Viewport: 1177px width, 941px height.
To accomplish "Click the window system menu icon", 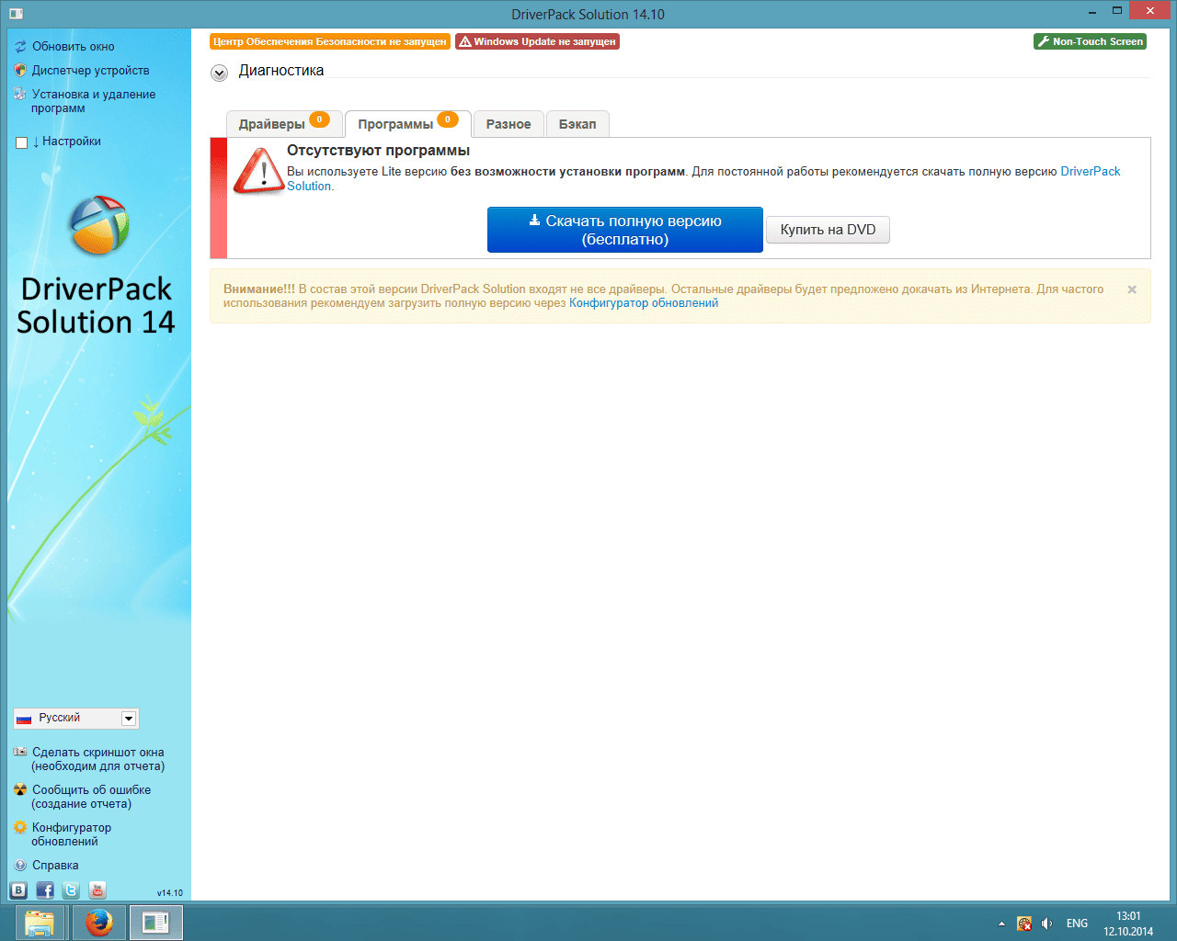I will click(x=16, y=14).
